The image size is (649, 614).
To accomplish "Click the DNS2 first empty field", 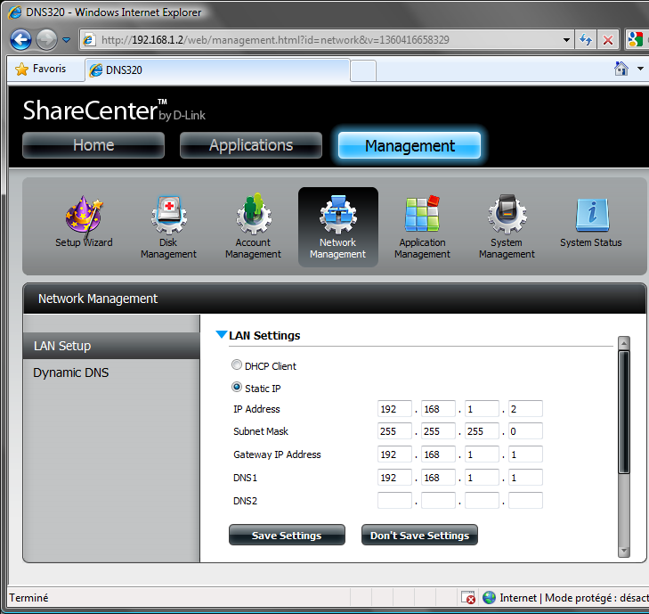I will coord(394,501).
